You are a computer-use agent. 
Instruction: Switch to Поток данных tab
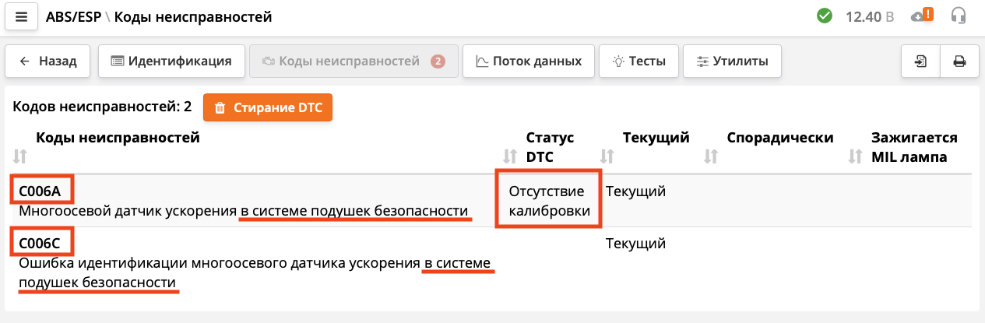(x=529, y=61)
